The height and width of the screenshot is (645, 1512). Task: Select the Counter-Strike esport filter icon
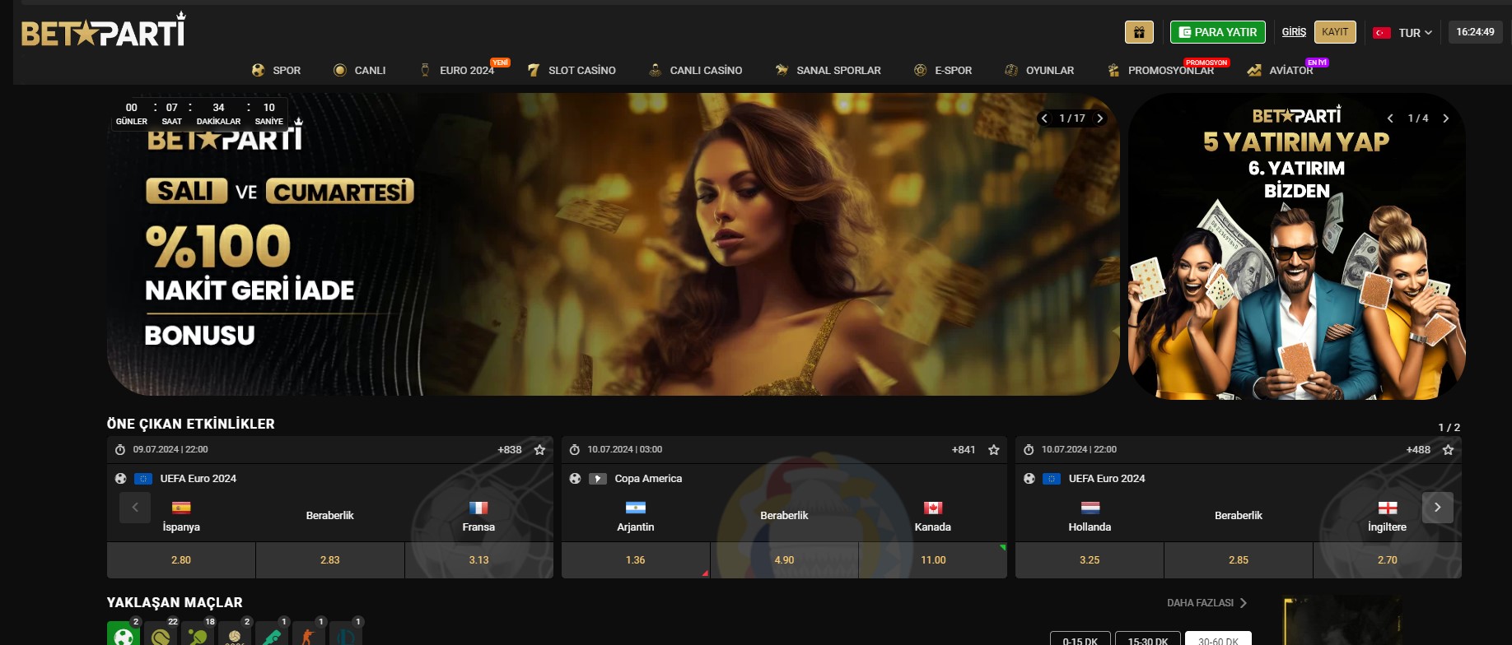click(309, 634)
